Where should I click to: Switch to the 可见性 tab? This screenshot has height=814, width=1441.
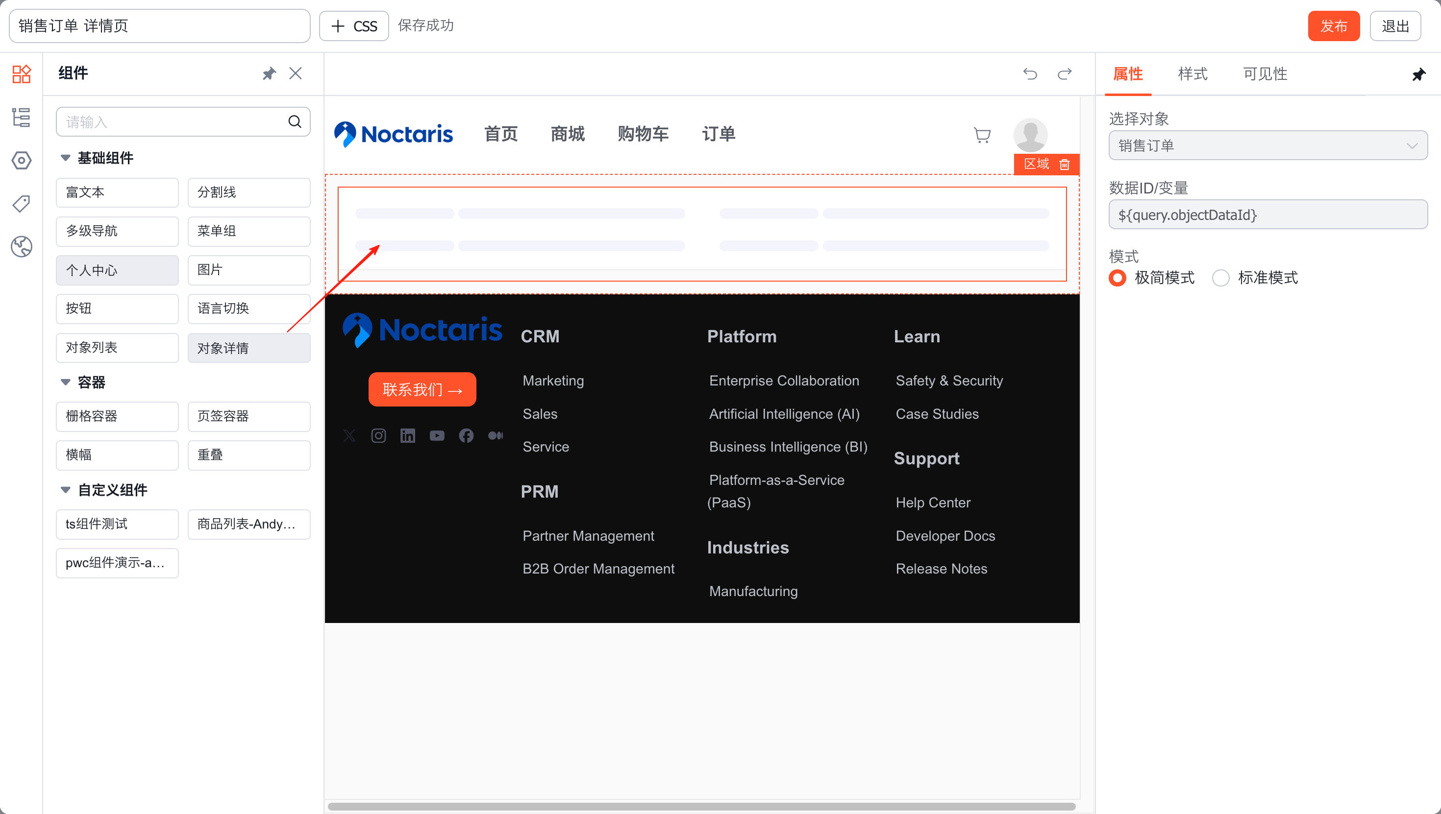[x=1265, y=74]
